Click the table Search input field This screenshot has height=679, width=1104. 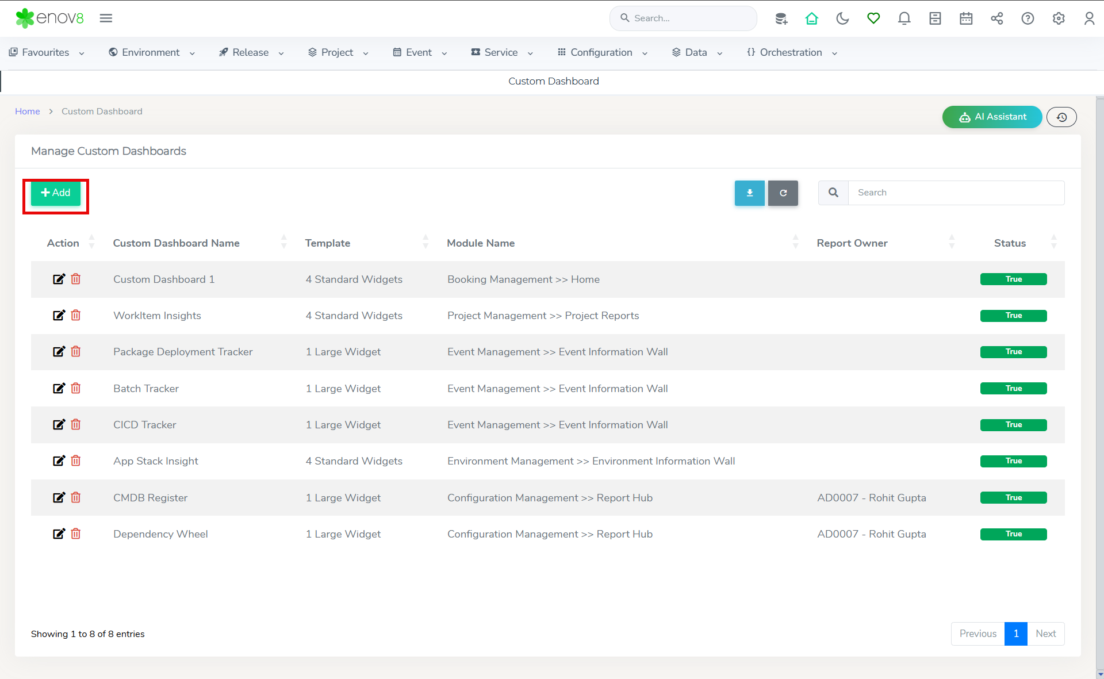(955, 193)
